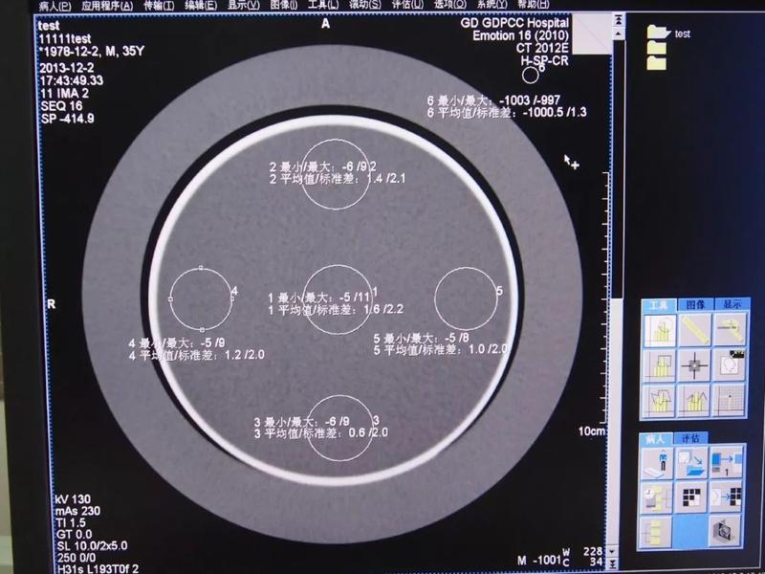765x574 pixels.
Task: Open the 编辑(E) menu
Action: coord(201,6)
